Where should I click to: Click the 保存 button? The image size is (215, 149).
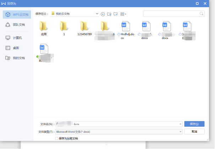pyautogui.click(x=194, y=124)
